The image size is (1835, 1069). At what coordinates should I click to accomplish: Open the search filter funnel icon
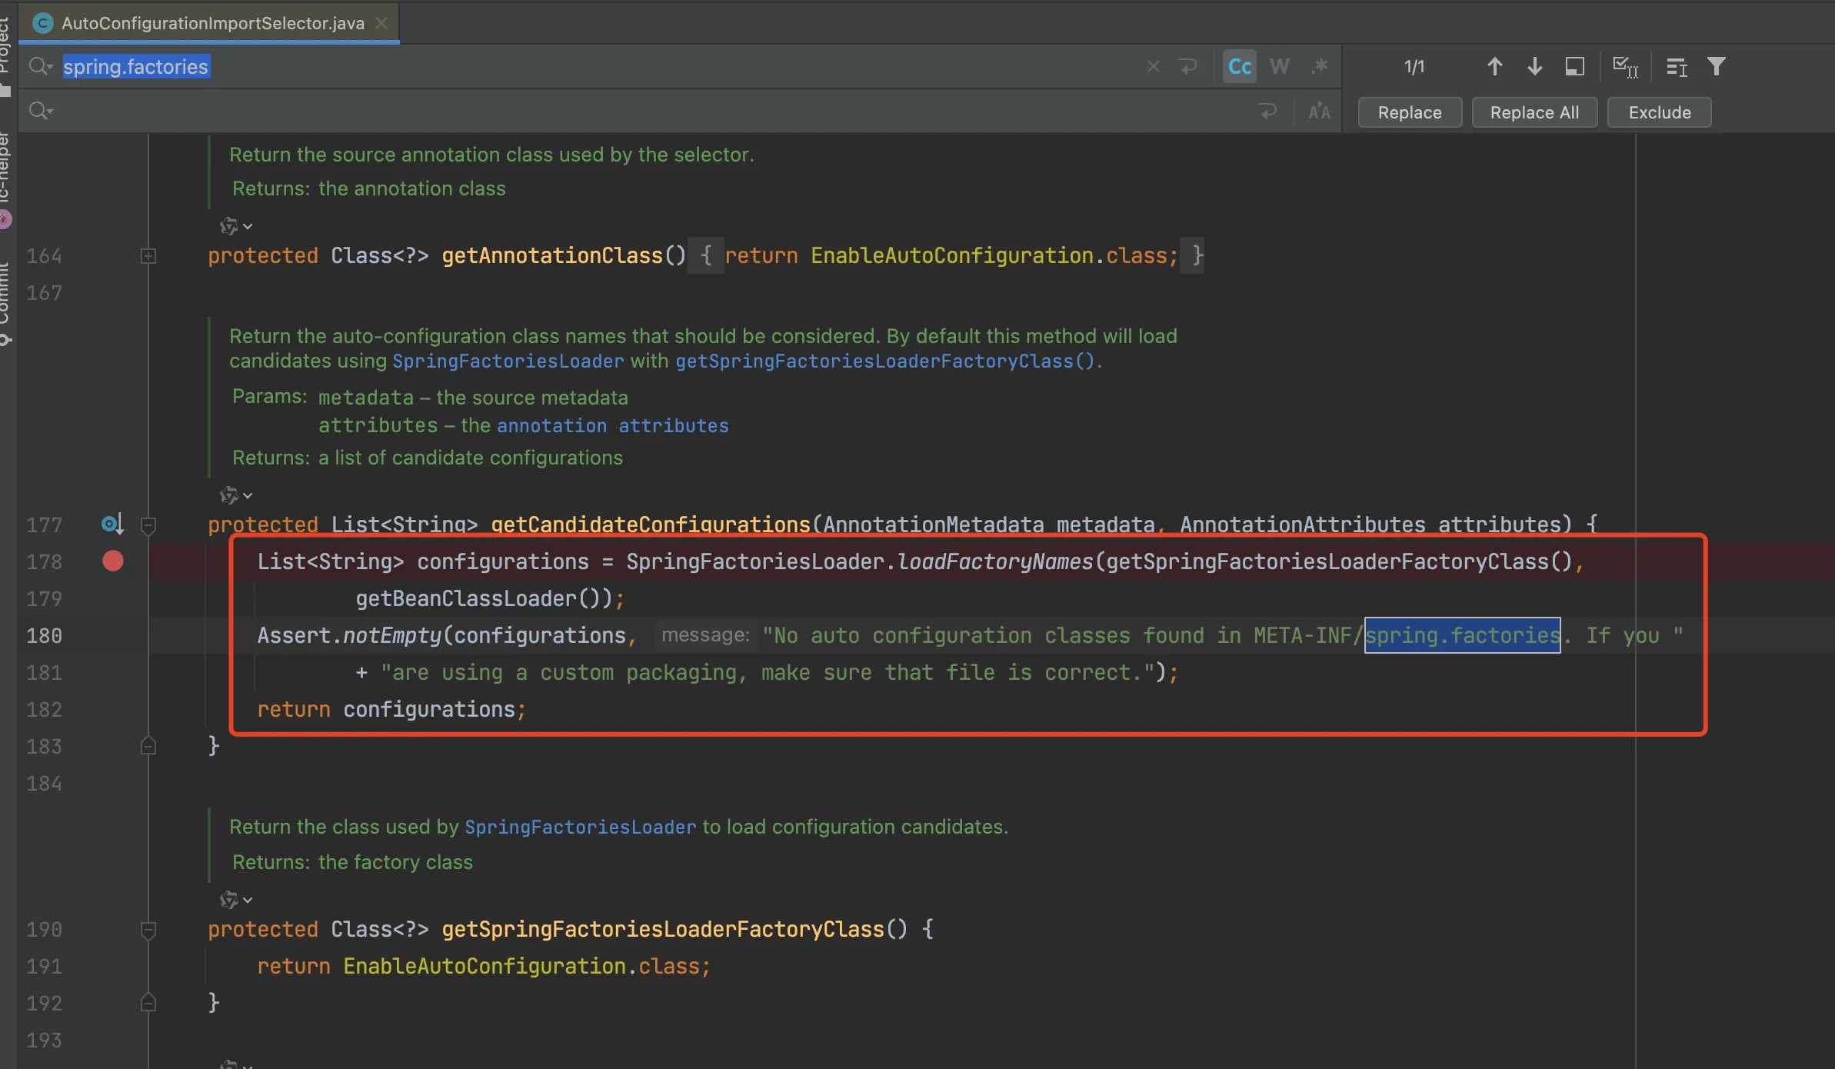(1716, 67)
